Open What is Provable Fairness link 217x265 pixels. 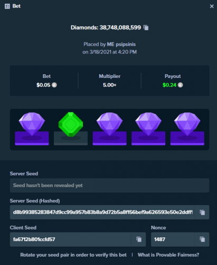168,255
